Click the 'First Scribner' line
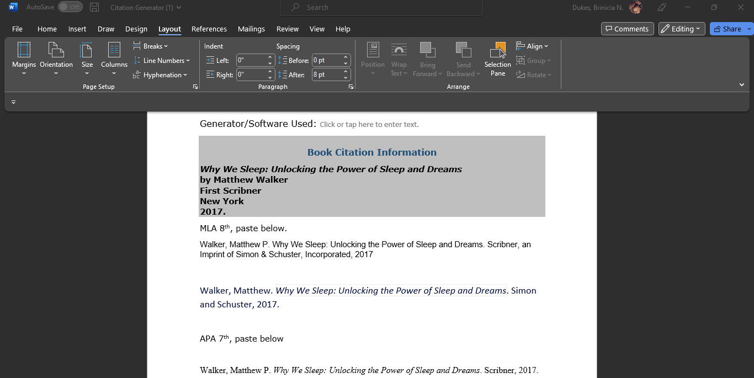754x378 pixels. click(x=231, y=190)
